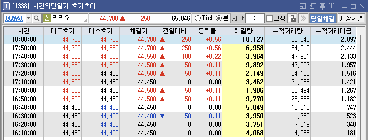
Task: Click the 시간 time input field
Action: 255,18
